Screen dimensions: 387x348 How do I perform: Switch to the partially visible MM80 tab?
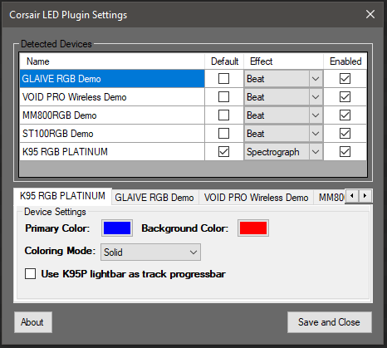point(330,198)
